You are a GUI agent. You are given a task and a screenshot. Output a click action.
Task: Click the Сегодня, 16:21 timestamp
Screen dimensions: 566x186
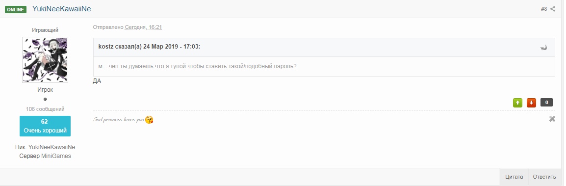click(143, 27)
